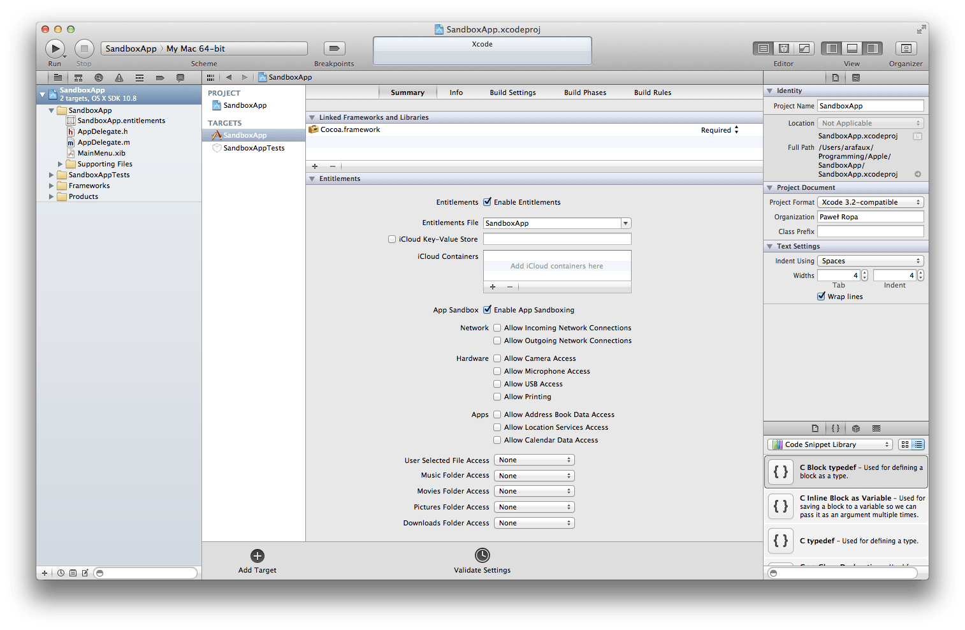Image resolution: width=965 pixels, height=630 pixels.
Task: Open the MainMenu.xib file
Action: point(101,153)
